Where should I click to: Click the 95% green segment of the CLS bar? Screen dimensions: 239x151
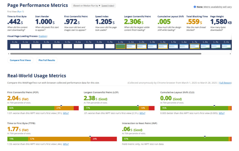[194, 108]
